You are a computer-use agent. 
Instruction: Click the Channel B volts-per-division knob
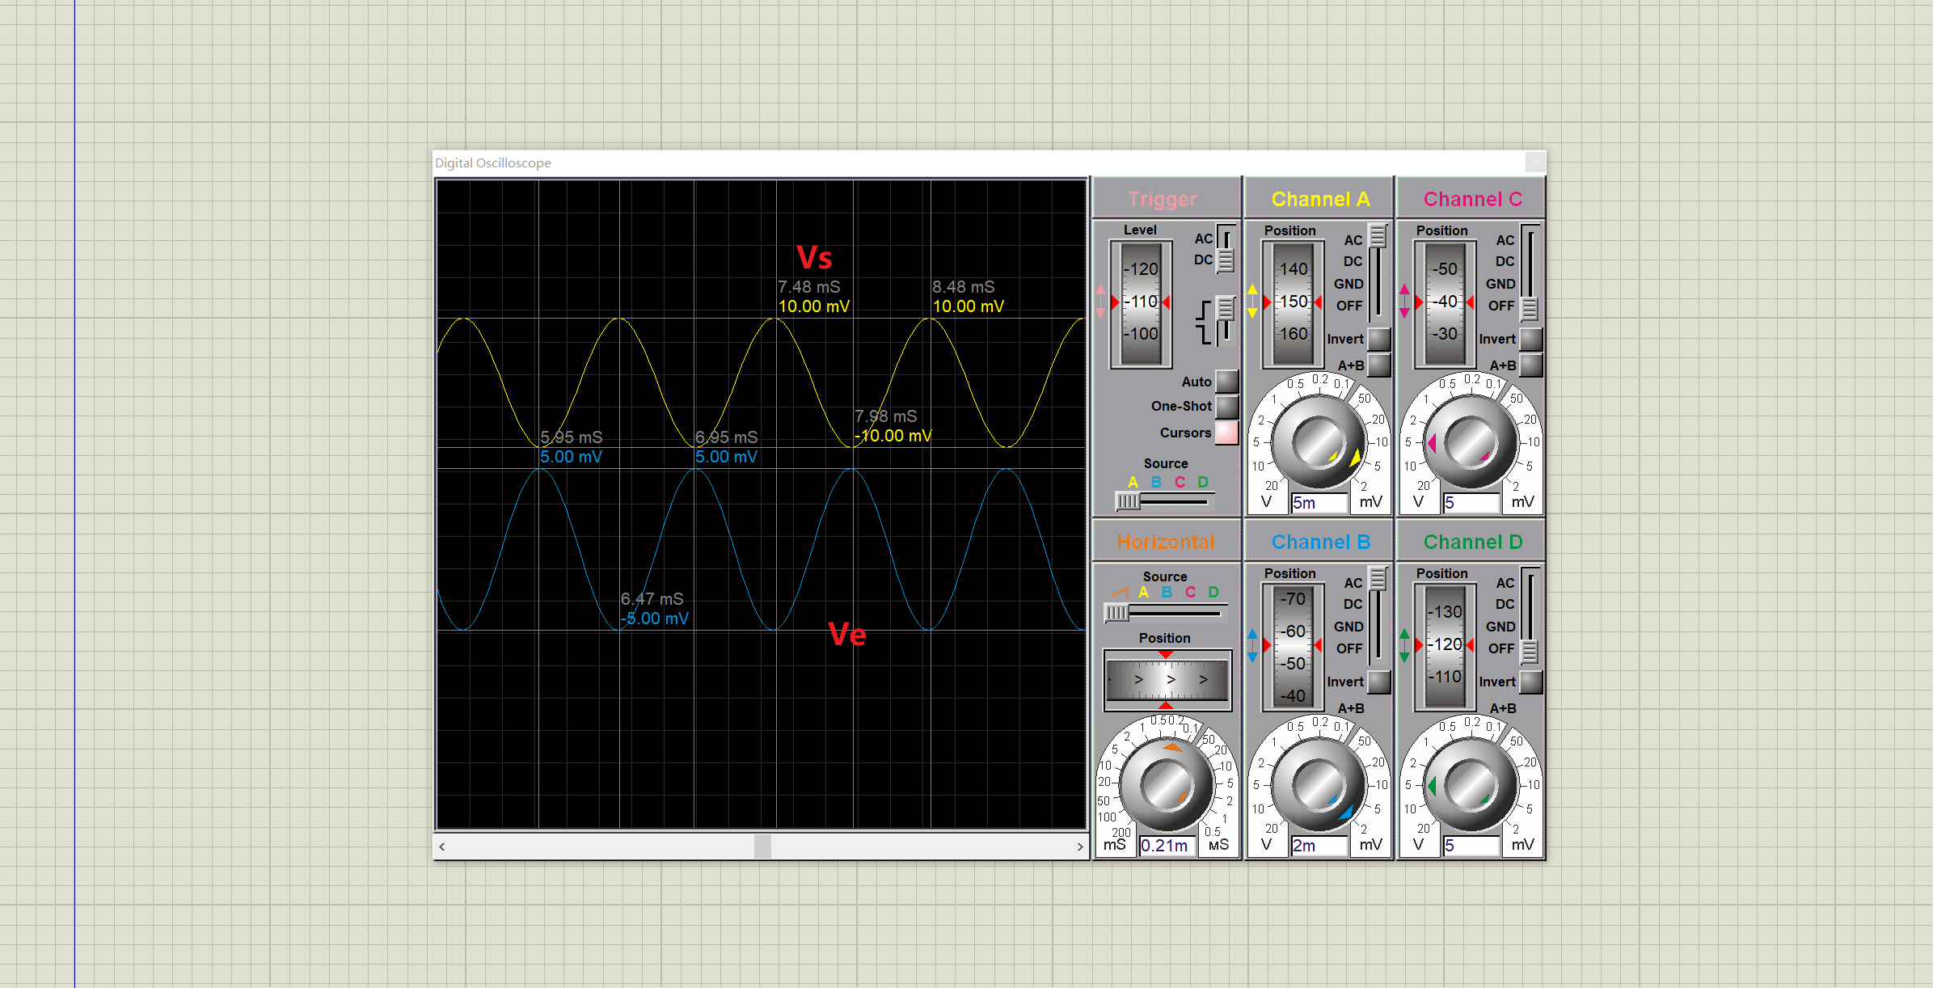tap(1318, 785)
